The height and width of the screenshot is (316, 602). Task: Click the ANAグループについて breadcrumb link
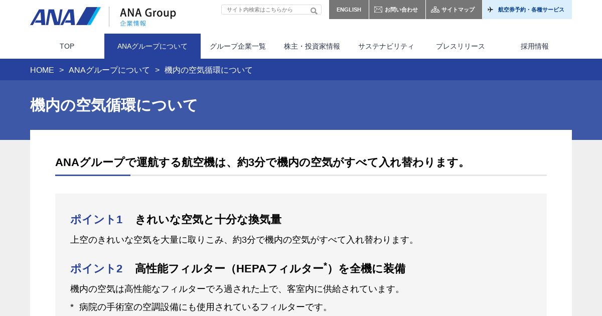tap(109, 70)
